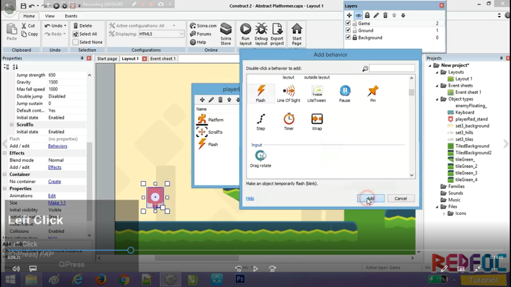Open the View ribbon tab
This screenshot has height=287, width=511.
coord(50,16)
